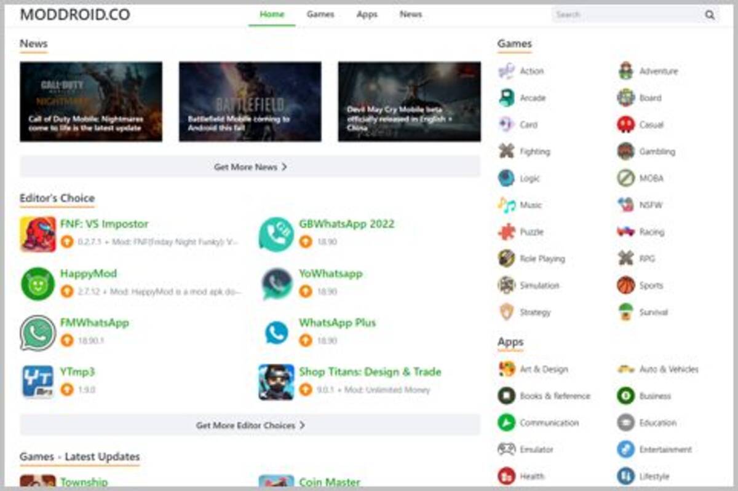The width and height of the screenshot is (738, 491).
Task: Click the Get More News button
Action: 250,167
